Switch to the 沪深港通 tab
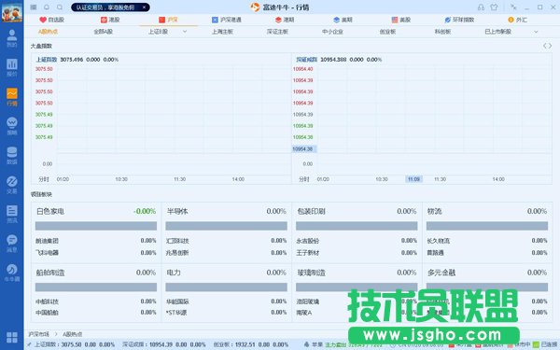 click(x=227, y=20)
